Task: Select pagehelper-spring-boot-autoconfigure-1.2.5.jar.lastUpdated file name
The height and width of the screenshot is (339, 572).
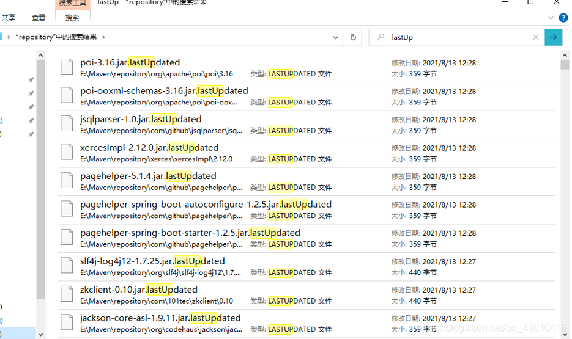Action: pyautogui.click(x=206, y=204)
